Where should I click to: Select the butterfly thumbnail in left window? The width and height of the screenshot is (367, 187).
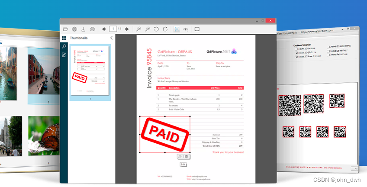pyautogui.click(x=44, y=136)
